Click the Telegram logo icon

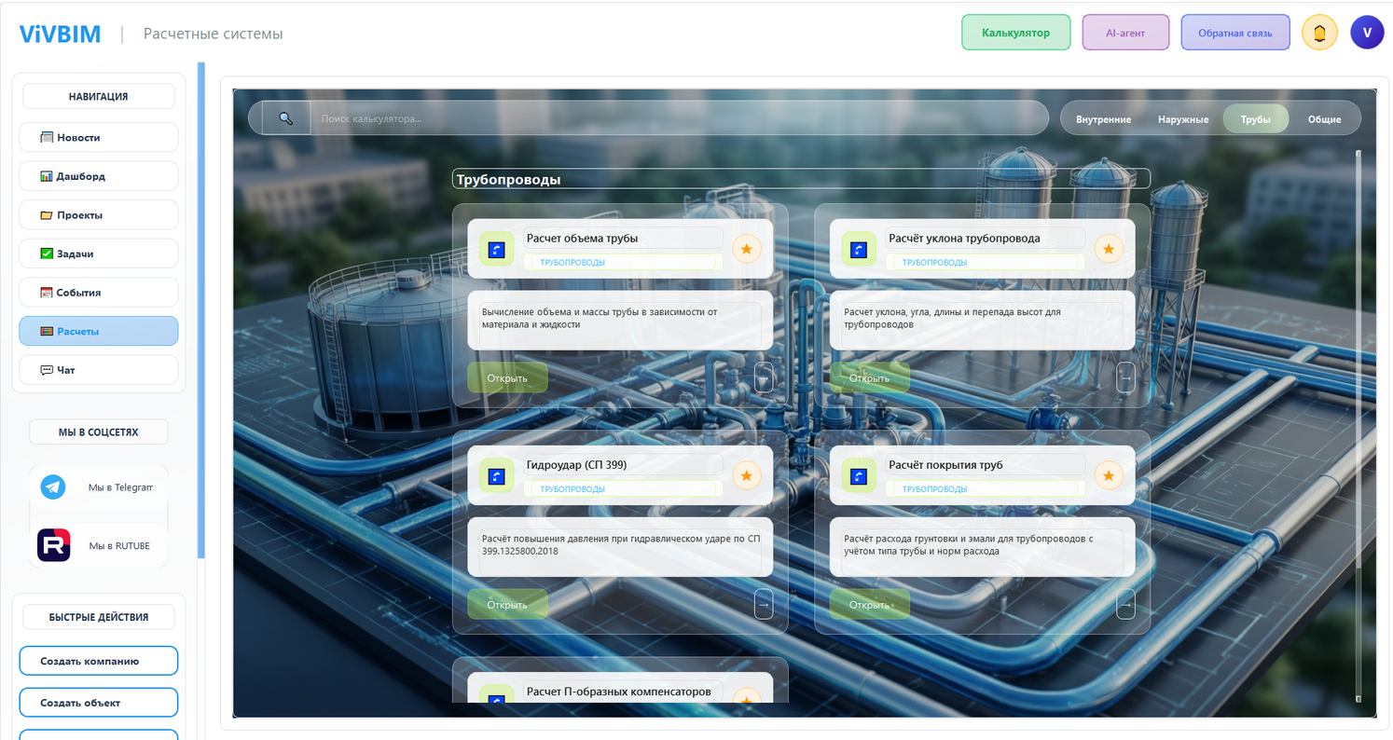[x=53, y=486]
